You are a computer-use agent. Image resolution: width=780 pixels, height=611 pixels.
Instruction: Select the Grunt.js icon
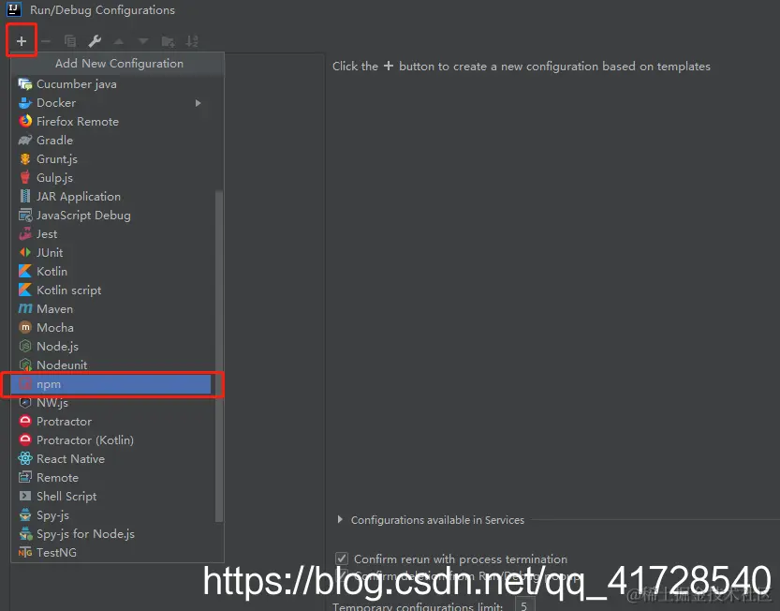[x=25, y=159]
